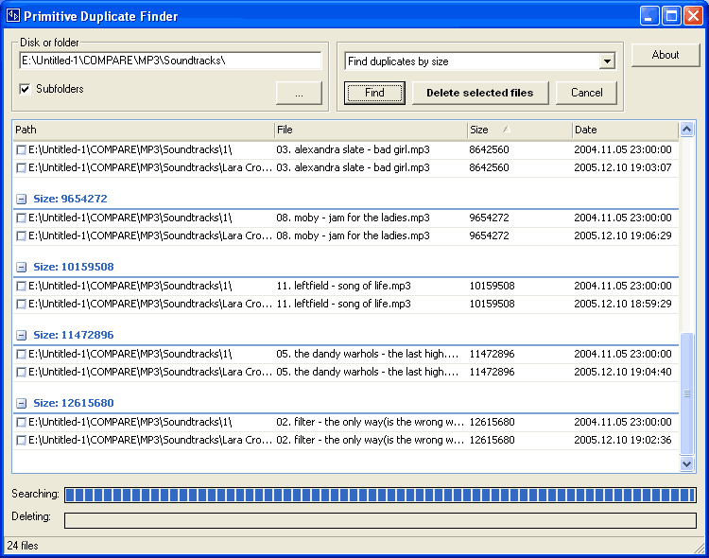709x558 pixels.
Task: Collapse the Size: 9654272 group
Action: click(22, 199)
